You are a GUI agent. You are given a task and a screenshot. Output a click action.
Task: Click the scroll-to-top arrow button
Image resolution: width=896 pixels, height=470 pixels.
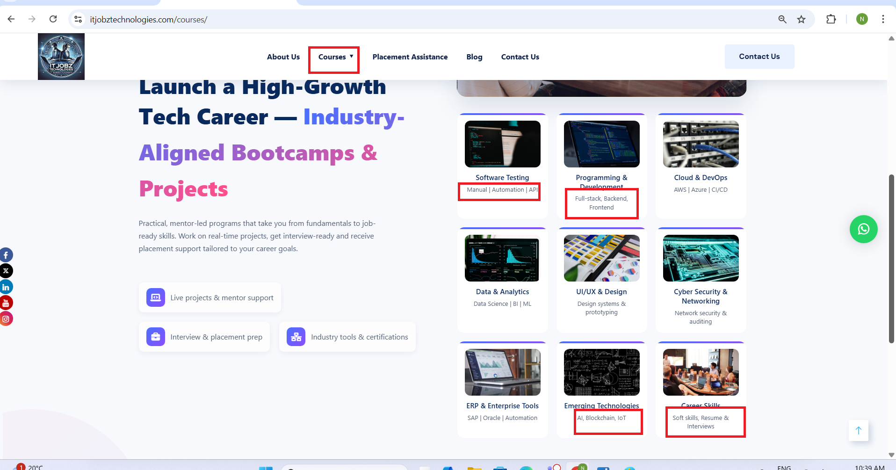[858, 430]
